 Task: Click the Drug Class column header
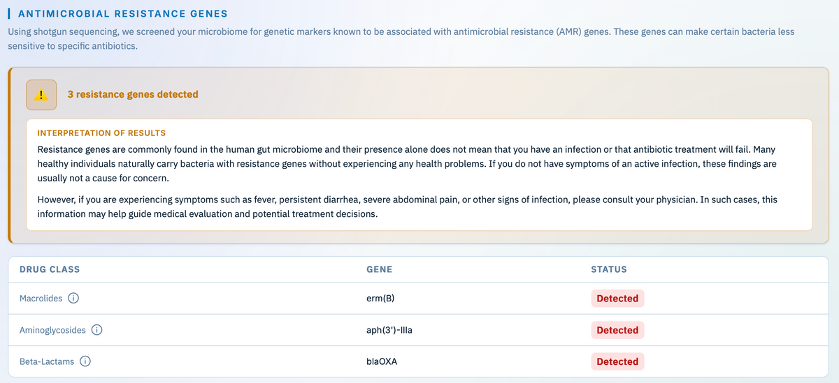(50, 269)
